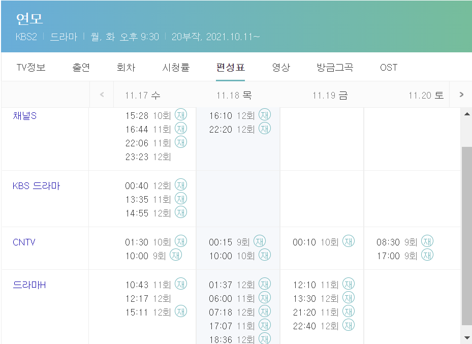Click rerun icon for 채널S 15:28 10회
Screen dimensions: 472x344
[181, 115]
